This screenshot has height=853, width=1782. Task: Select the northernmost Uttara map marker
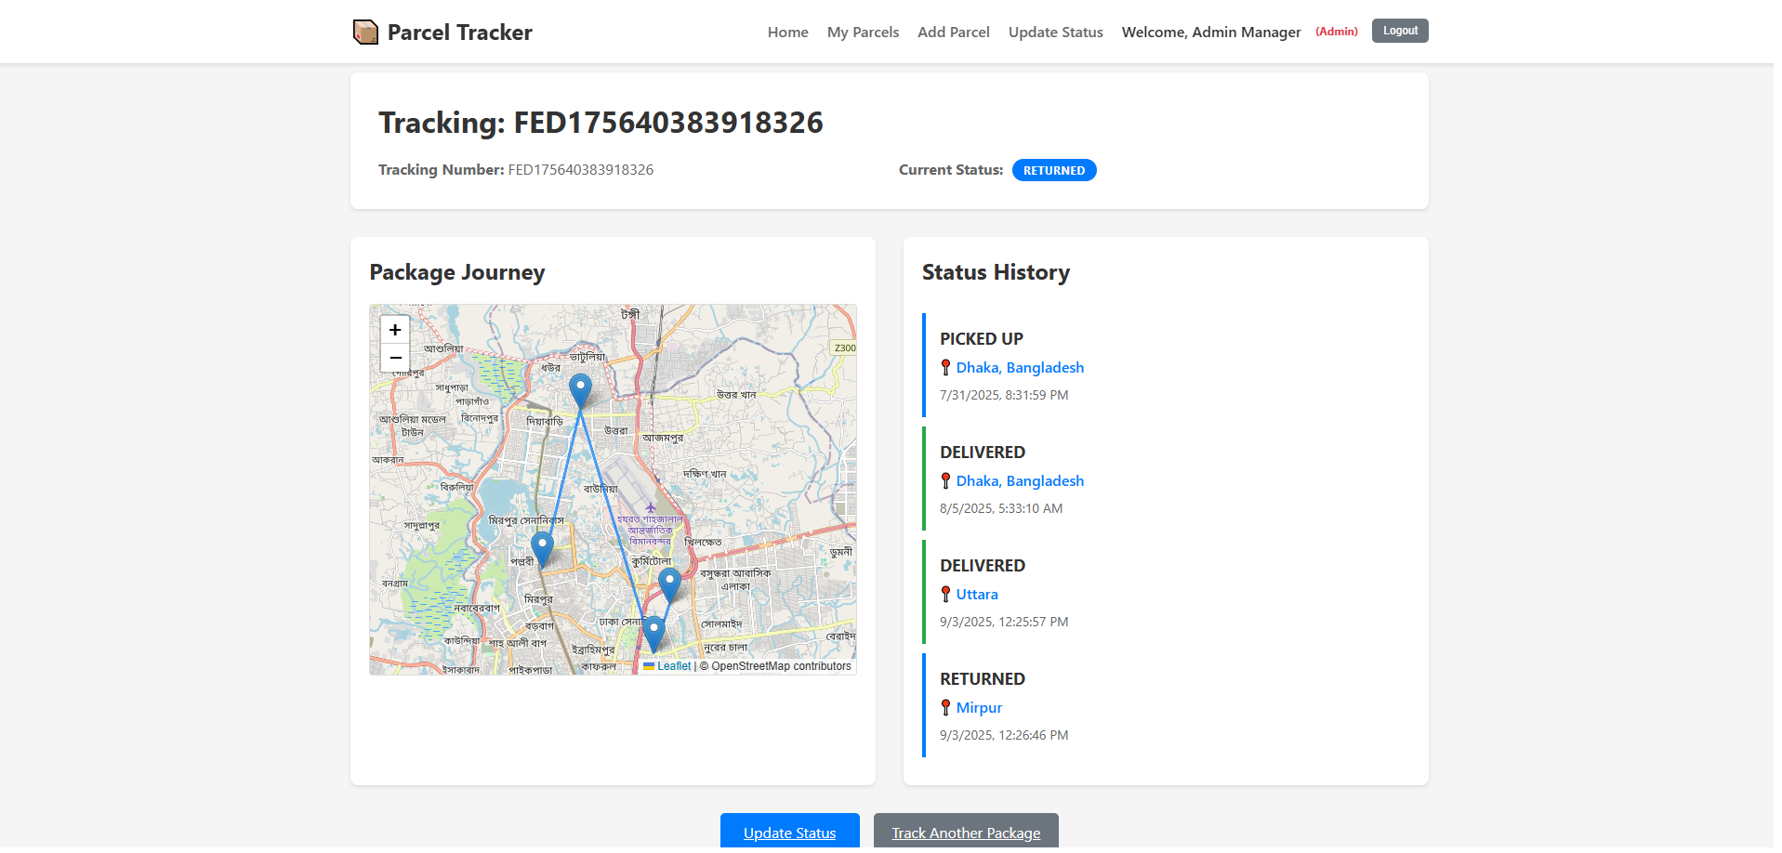point(580,392)
